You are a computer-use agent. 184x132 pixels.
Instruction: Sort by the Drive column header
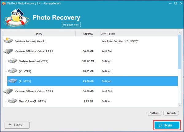coord(39,33)
